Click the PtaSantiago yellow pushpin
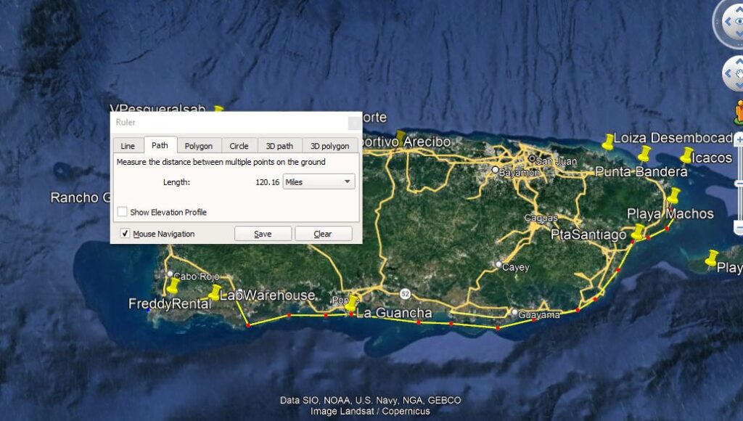 pyautogui.click(x=638, y=232)
